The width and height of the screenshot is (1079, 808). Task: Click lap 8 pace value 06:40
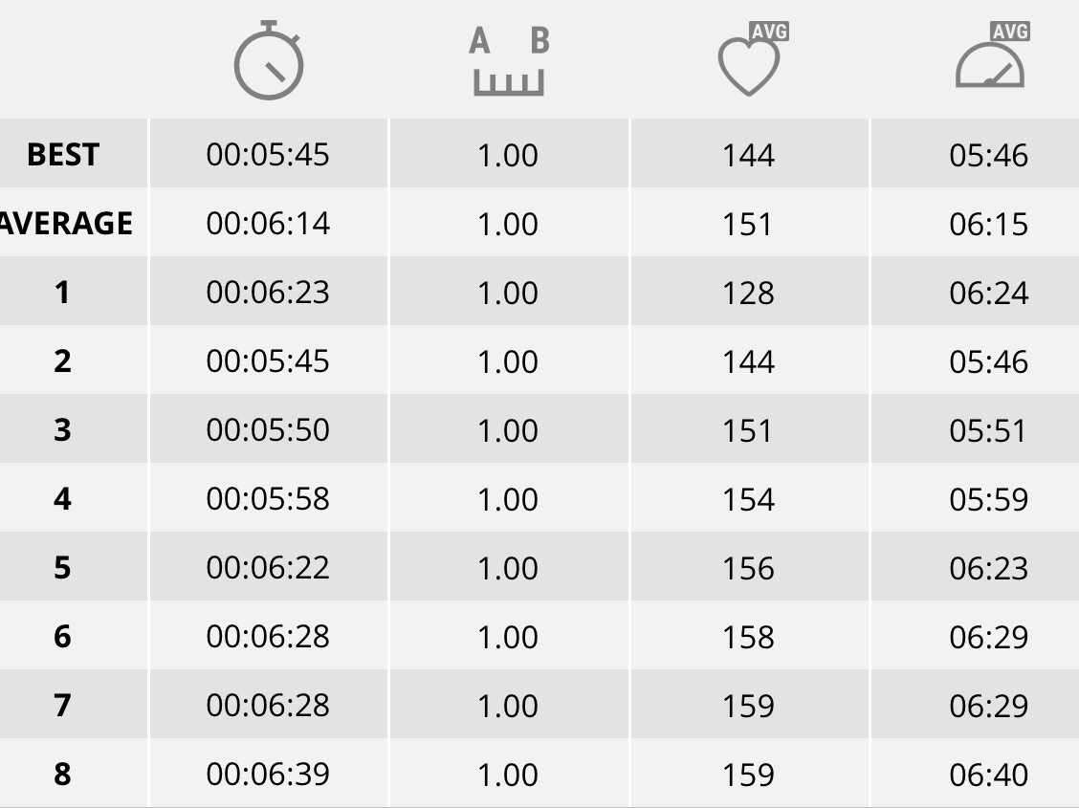tap(988, 775)
